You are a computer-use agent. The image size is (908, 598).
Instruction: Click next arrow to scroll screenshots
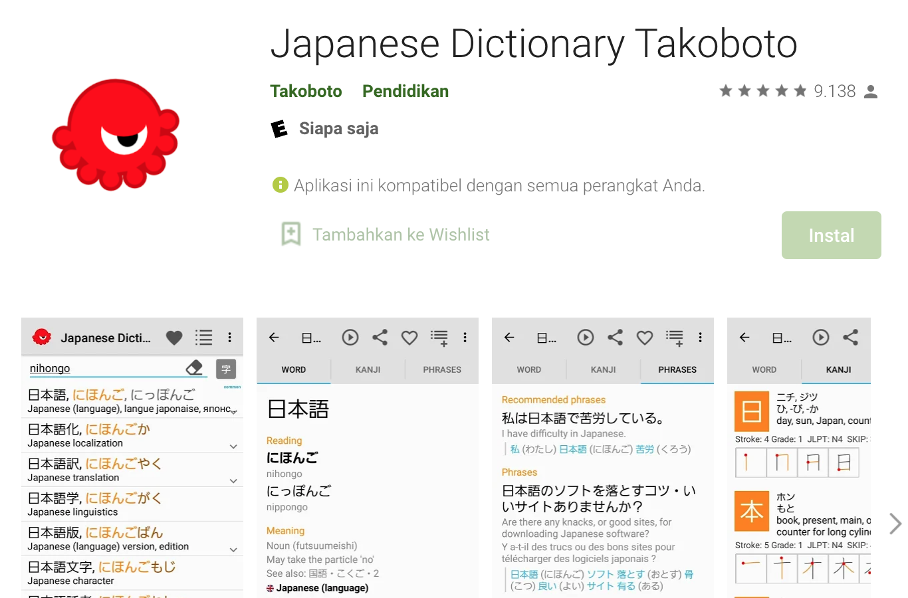click(x=895, y=524)
